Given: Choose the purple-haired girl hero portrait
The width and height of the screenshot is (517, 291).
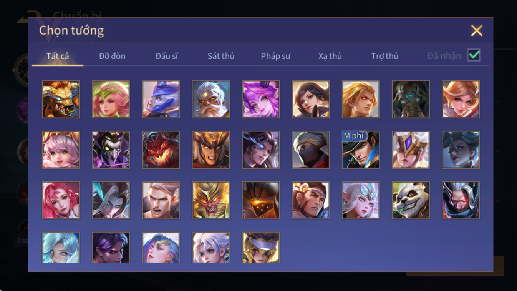Looking at the screenshot, I should (261, 99).
